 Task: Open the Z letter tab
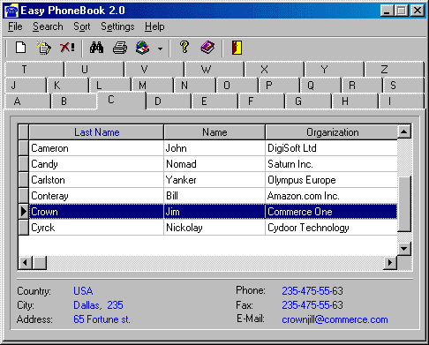click(x=395, y=70)
